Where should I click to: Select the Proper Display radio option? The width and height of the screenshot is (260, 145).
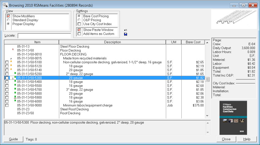[x=8, y=24]
